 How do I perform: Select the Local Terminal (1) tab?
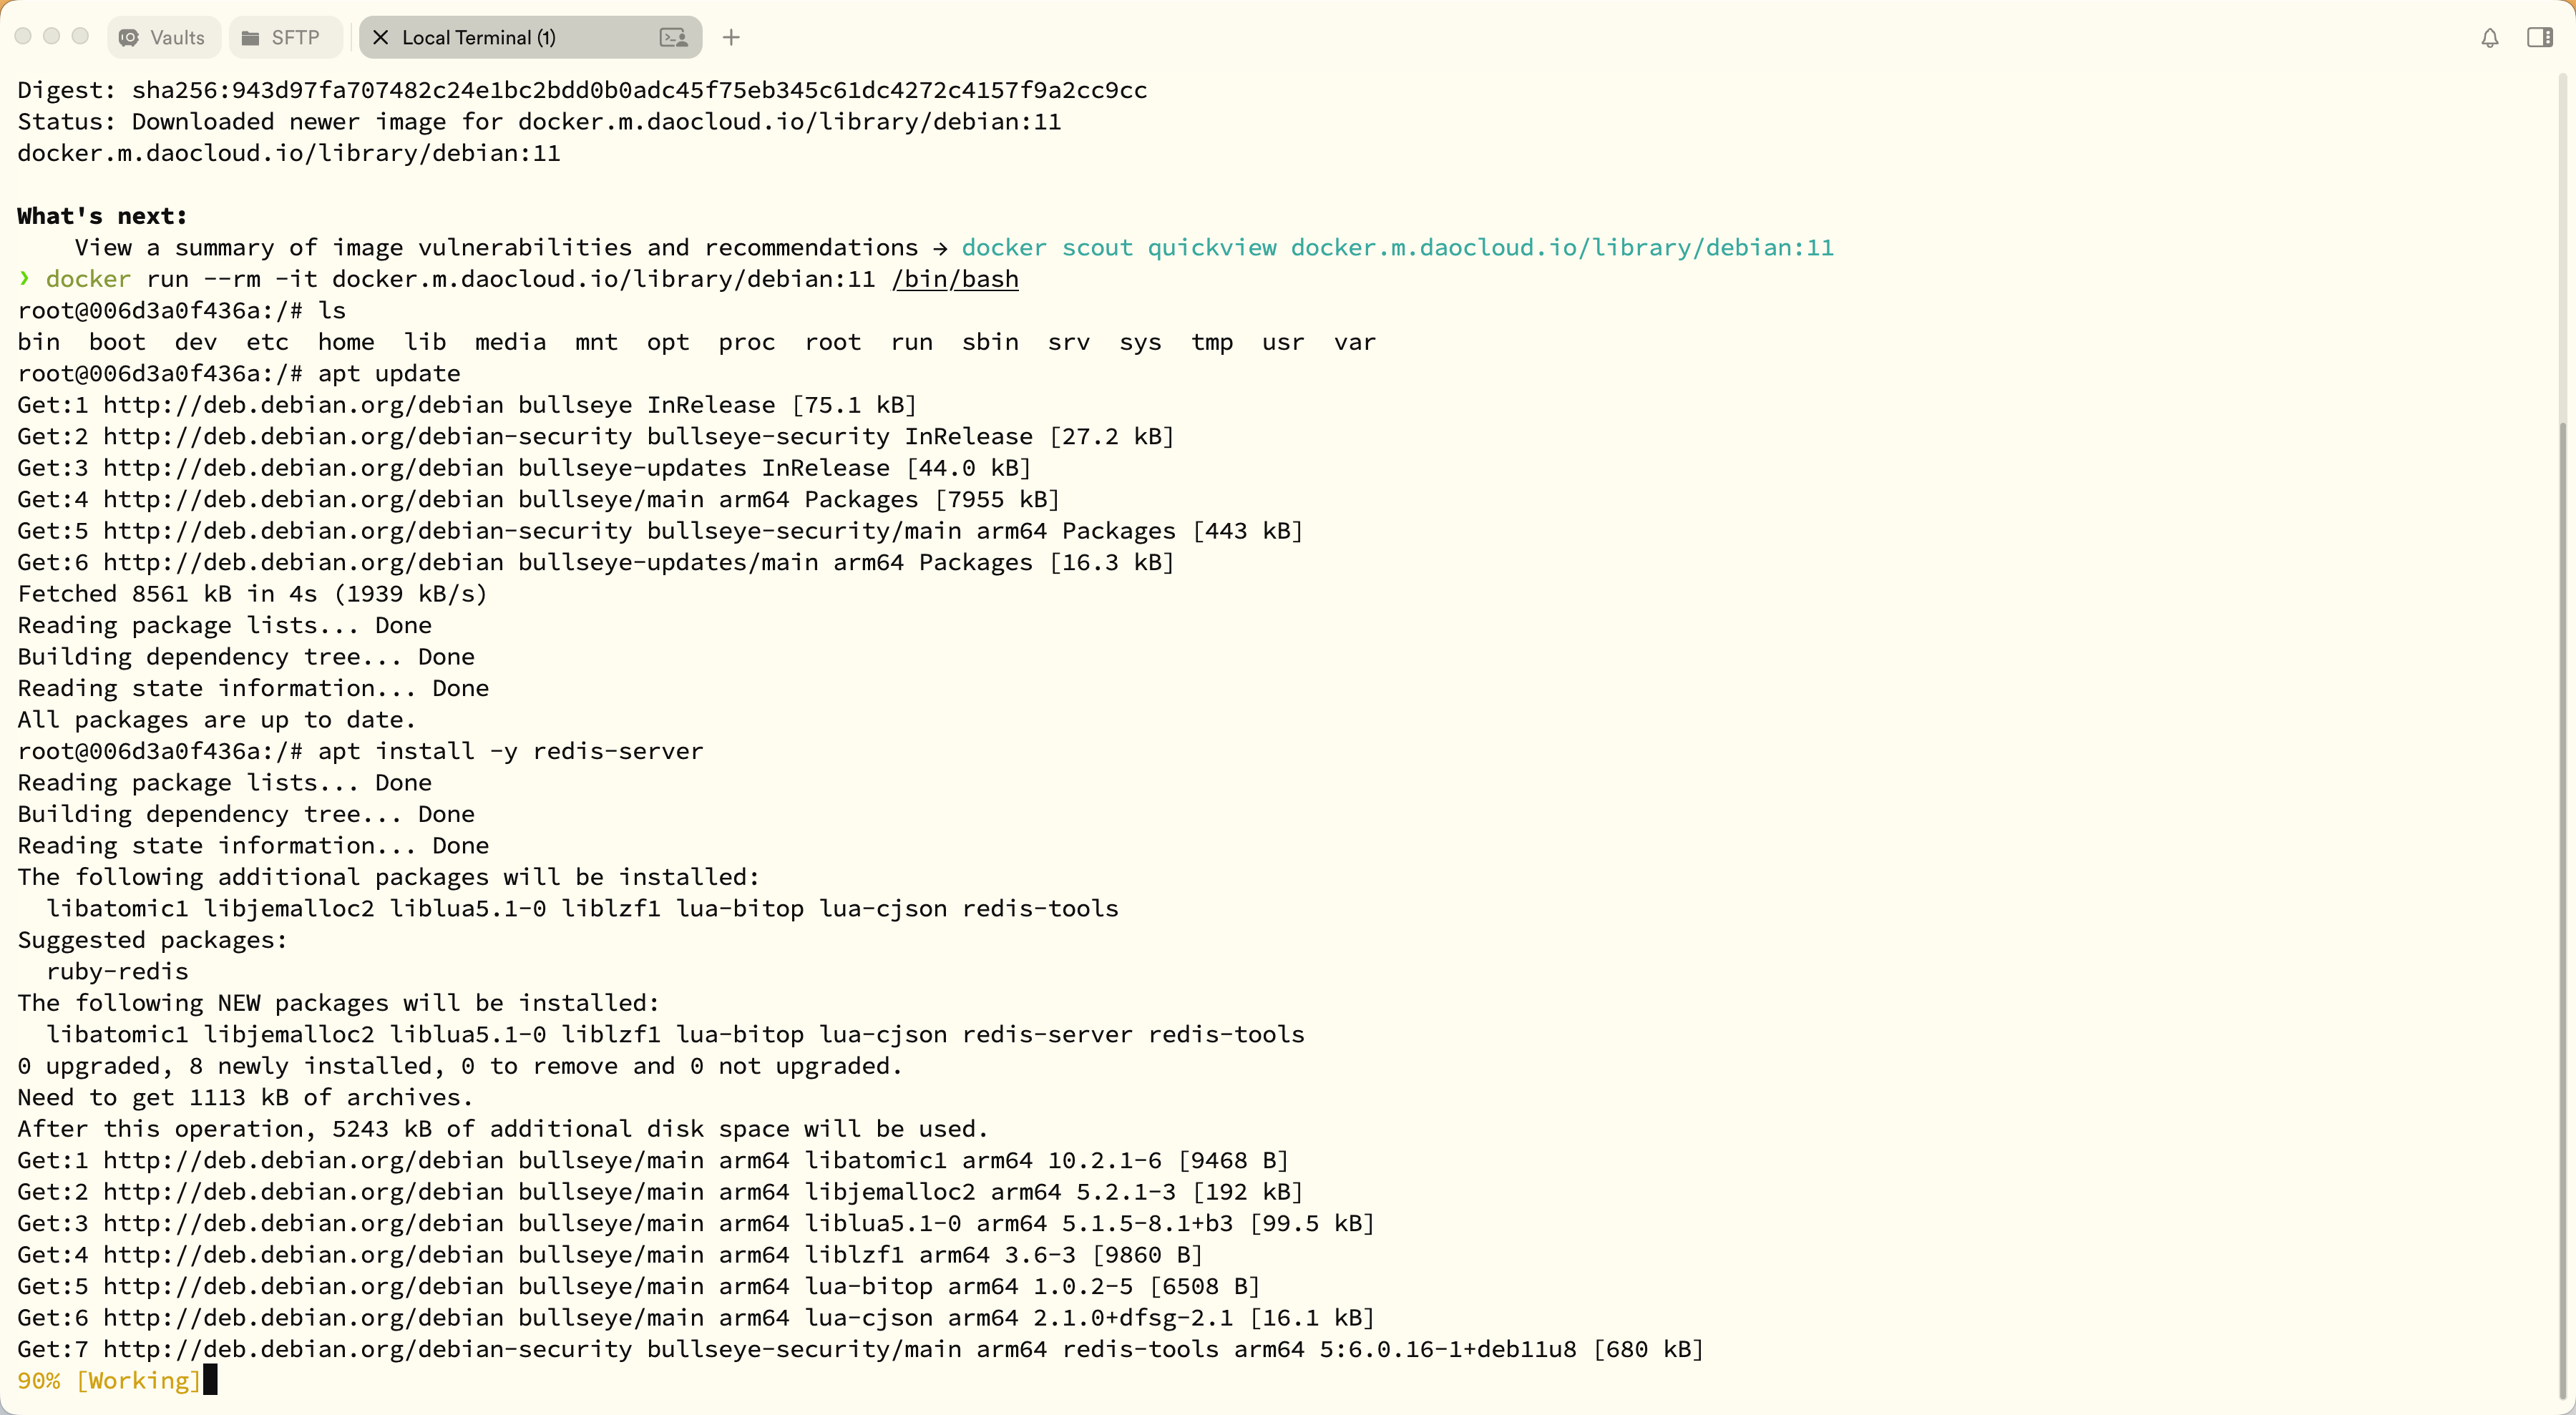[478, 37]
